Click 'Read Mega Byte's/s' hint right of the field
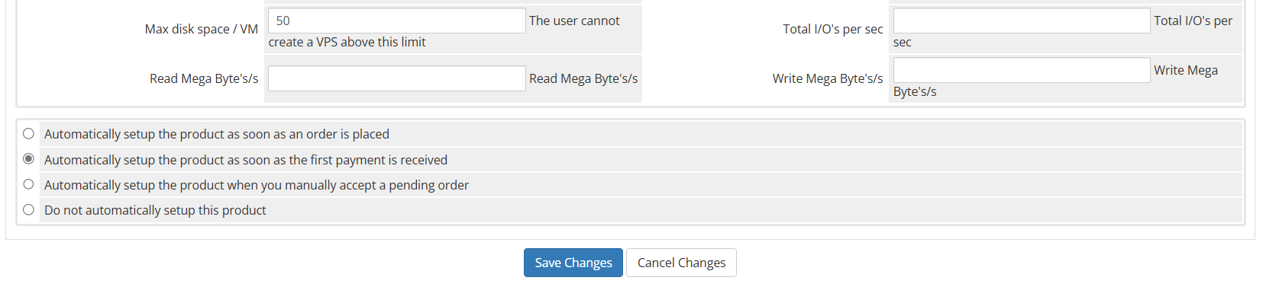This screenshot has height=306, width=1266. click(x=583, y=78)
